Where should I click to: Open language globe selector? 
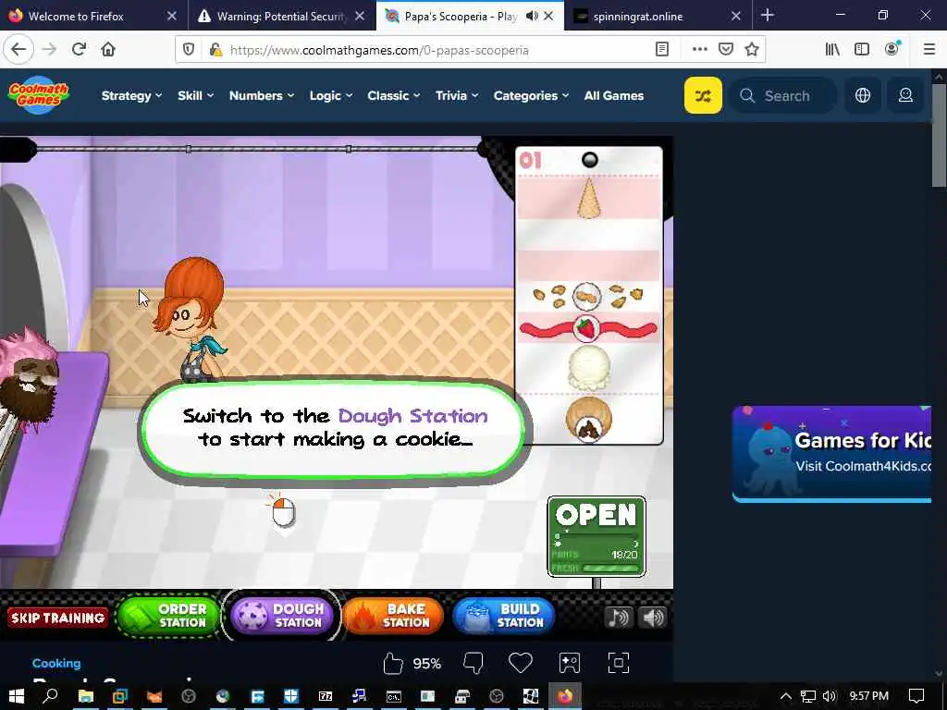tap(863, 95)
